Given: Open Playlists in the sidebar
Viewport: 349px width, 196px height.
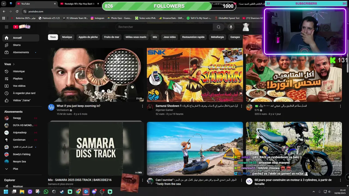Looking at the screenshot, I should [x=21, y=79].
